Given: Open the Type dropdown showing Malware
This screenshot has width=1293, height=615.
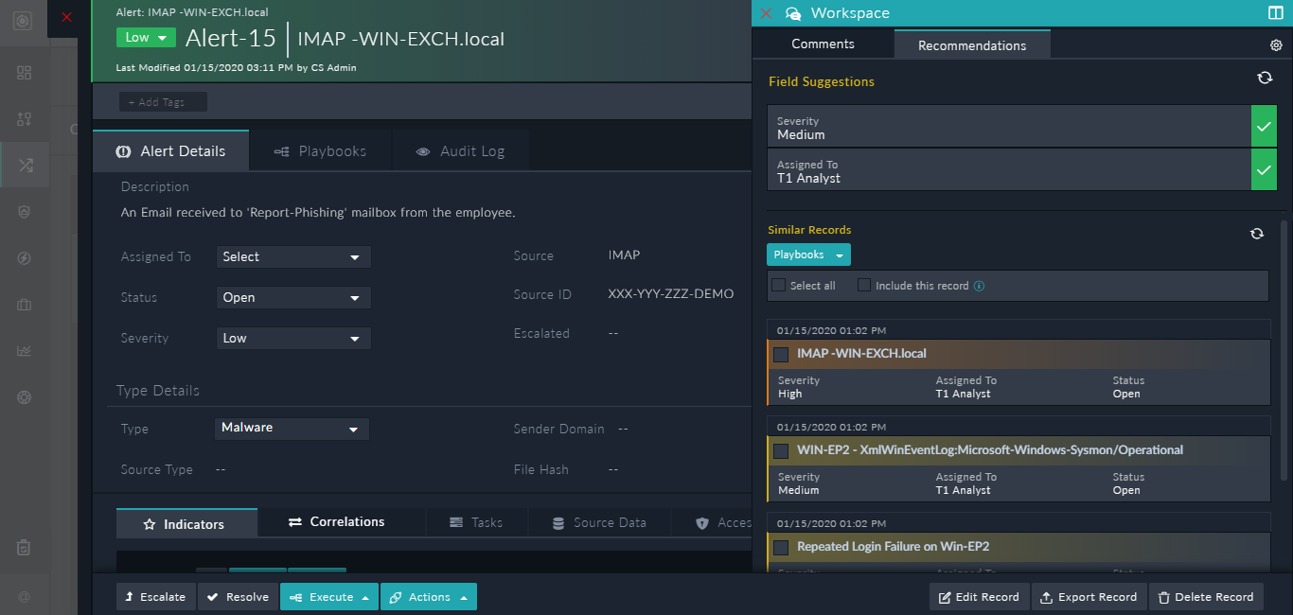Looking at the screenshot, I should pos(292,428).
